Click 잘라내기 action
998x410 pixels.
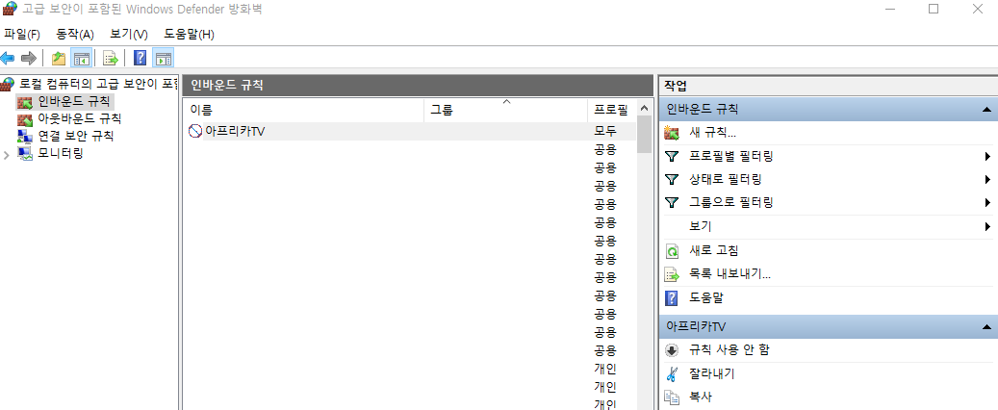click(x=711, y=373)
